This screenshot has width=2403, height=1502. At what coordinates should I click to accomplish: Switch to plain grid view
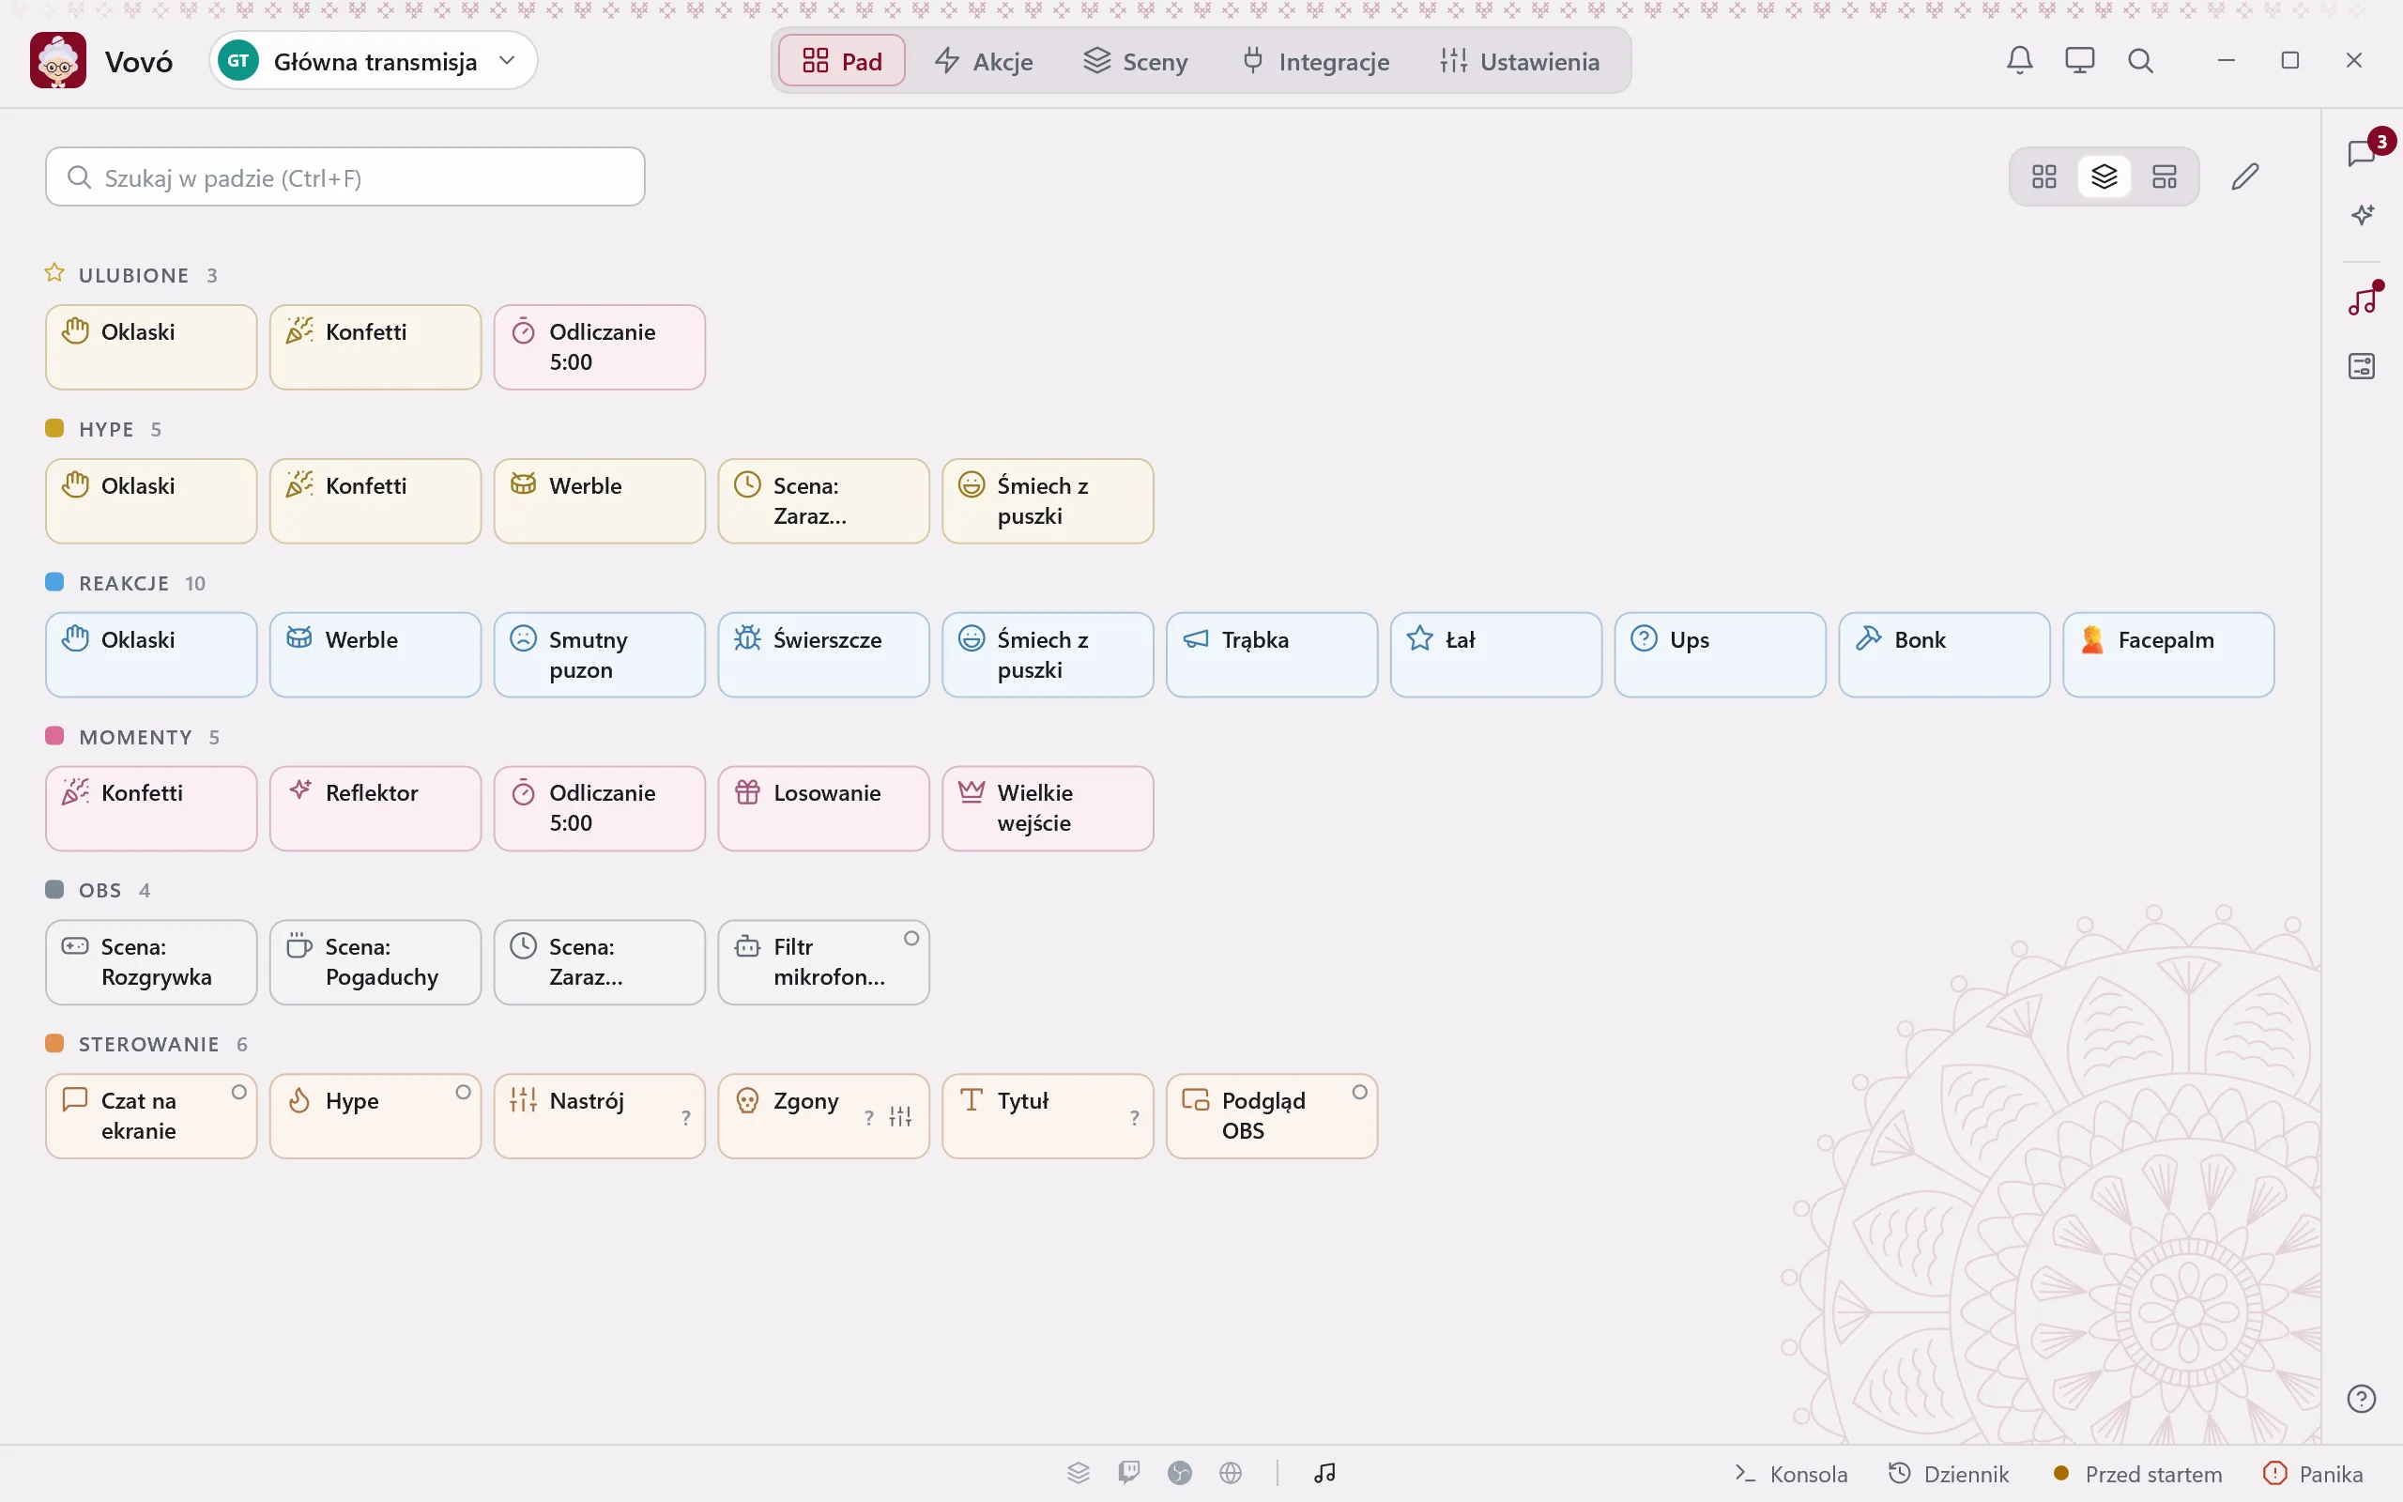pos(2044,176)
